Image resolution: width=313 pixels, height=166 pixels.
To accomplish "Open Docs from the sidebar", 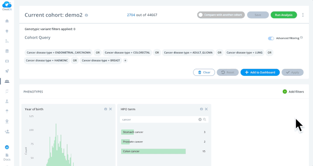I will click(7, 157).
